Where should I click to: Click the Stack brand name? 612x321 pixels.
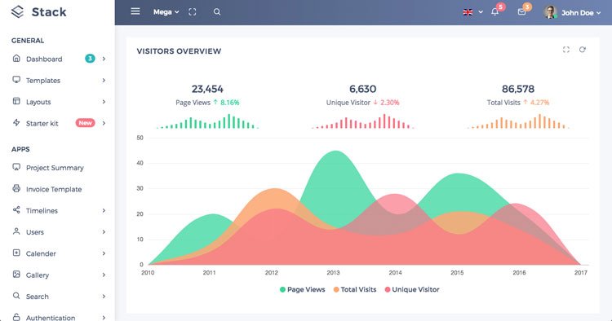tap(49, 12)
